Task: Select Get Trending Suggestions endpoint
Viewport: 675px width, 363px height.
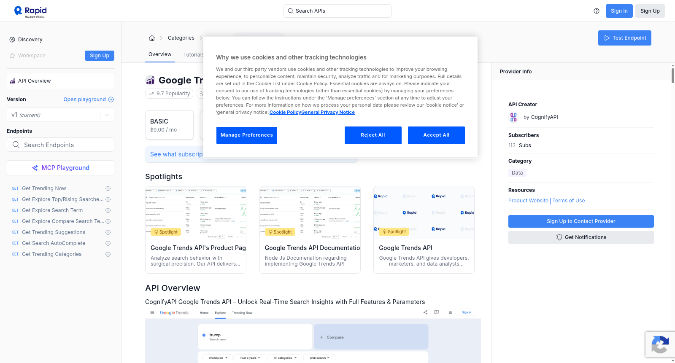Action: [x=54, y=232]
